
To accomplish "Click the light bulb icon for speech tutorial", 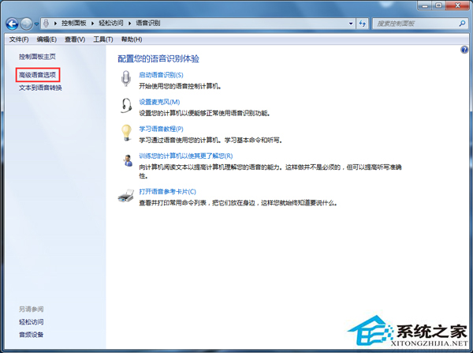I will coord(126,133).
